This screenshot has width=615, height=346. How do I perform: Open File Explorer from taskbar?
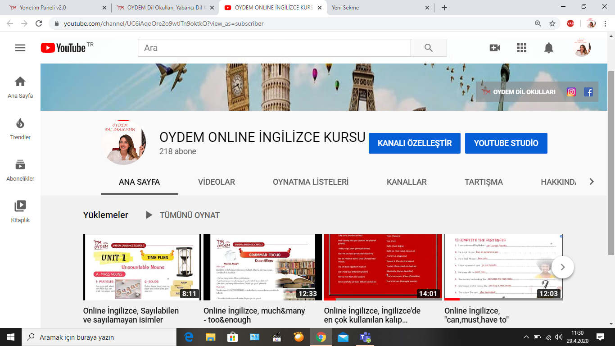[211, 337]
